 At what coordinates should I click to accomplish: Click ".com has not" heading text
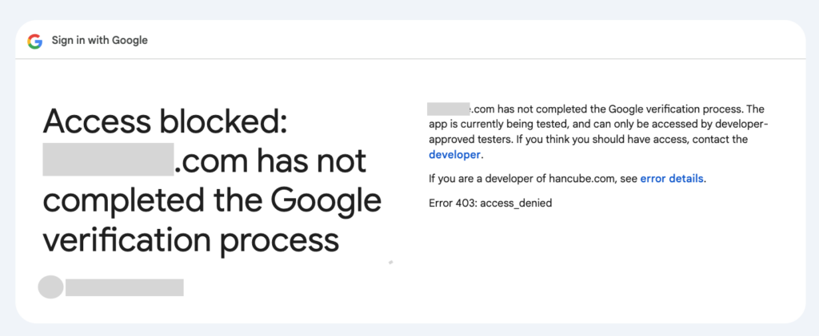pos(270,161)
